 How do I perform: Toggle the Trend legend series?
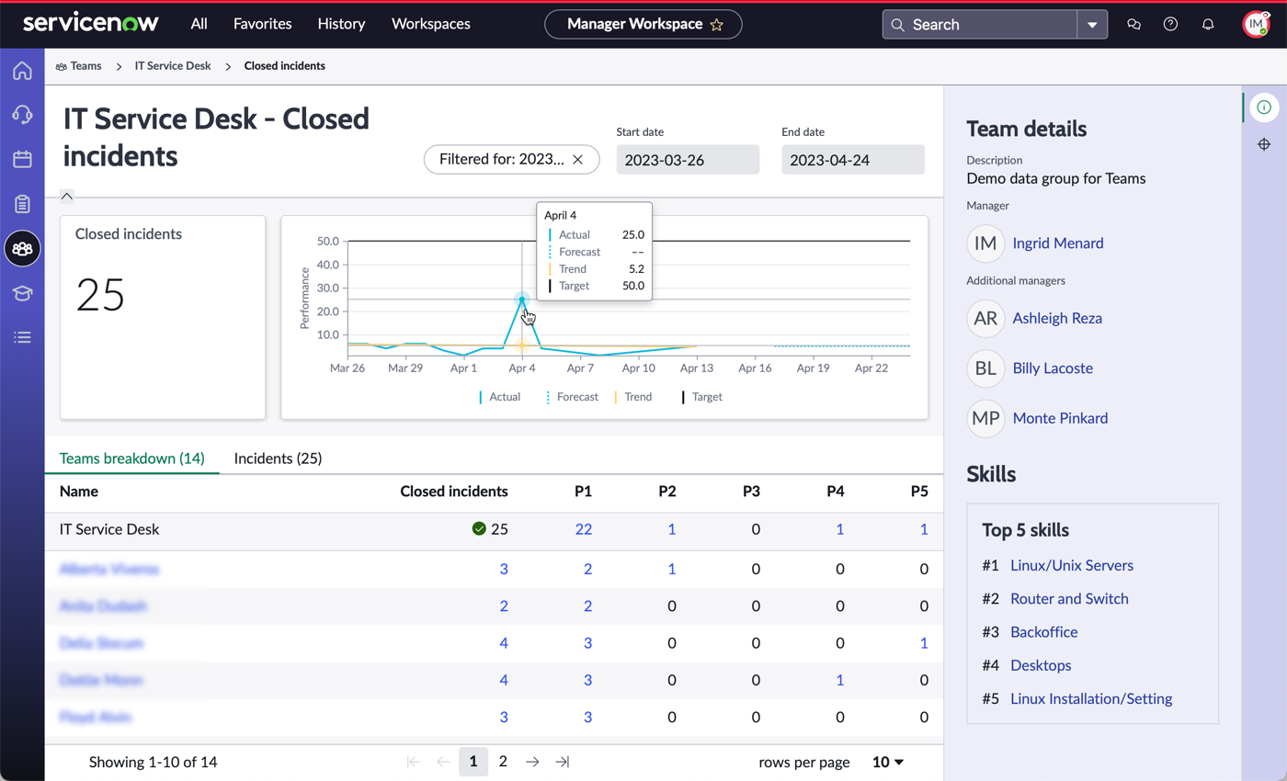point(632,397)
